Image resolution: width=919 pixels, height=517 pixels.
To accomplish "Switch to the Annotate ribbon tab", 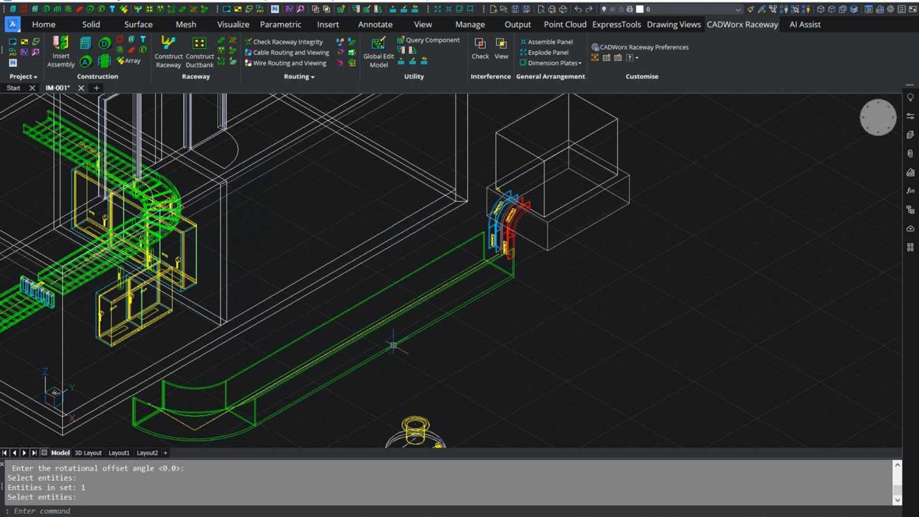I will click(375, 24).
